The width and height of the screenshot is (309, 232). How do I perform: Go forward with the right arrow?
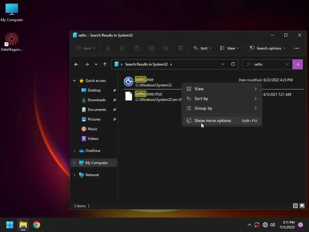pyautogui.click(x=87, y=64)
